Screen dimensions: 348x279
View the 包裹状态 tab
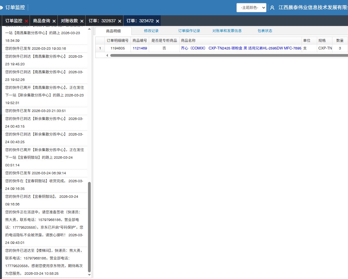pyautogui.click(x=265, y=31)
